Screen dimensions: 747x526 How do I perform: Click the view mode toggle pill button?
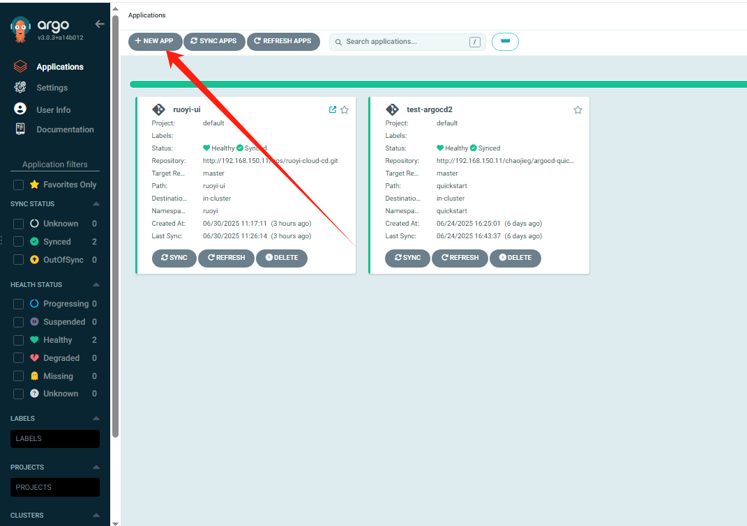(505, 41)
